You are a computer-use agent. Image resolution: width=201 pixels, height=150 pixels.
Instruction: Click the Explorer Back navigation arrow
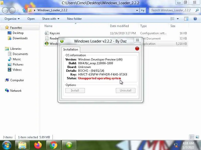click(5, 10)
